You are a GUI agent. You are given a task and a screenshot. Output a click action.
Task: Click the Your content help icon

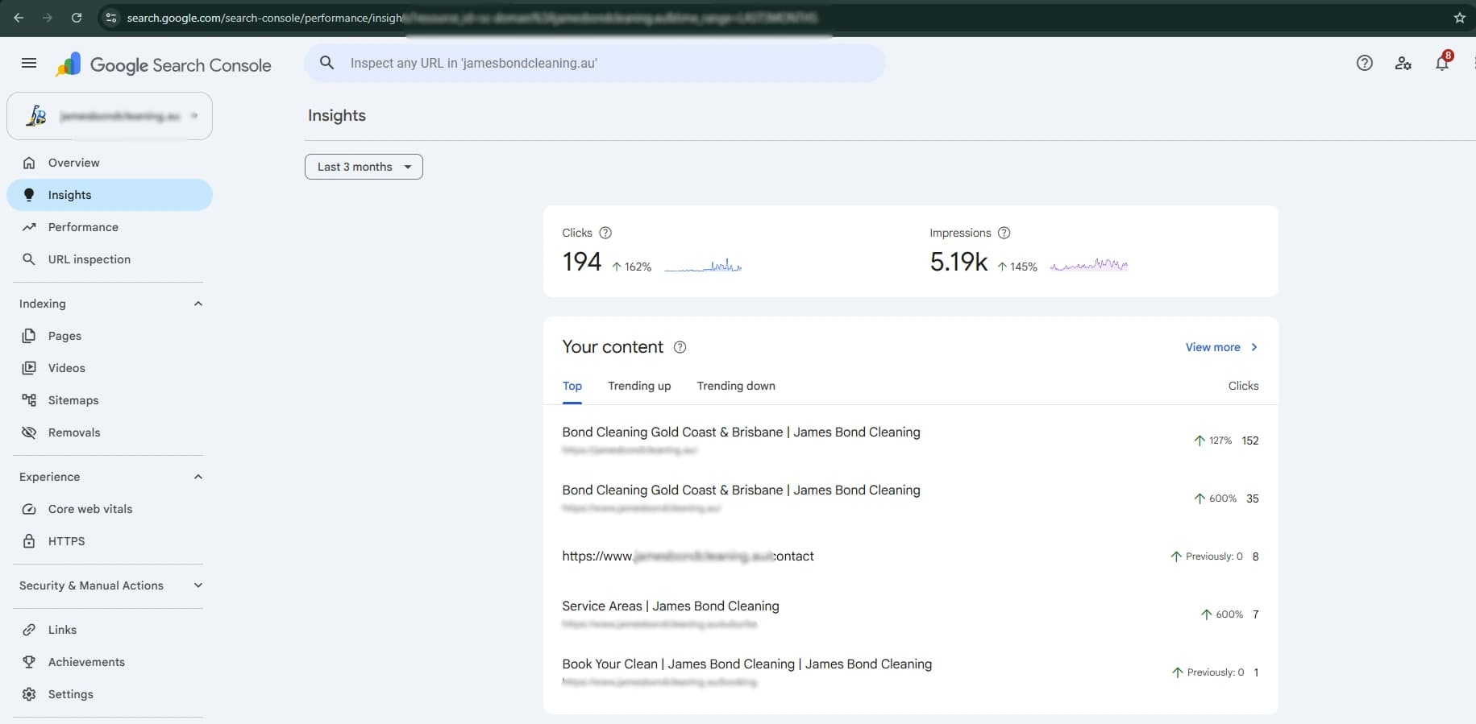[x=680, y=347]
